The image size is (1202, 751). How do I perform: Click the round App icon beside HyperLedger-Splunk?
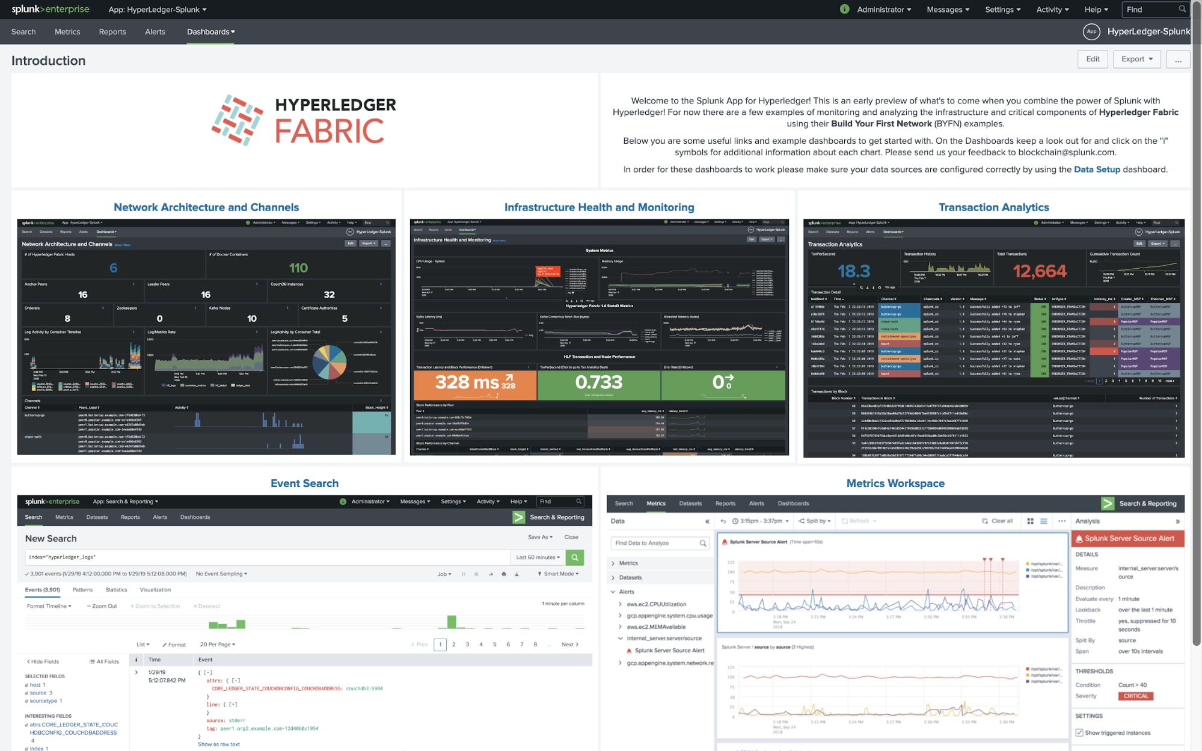click(x=1091, y=31)
